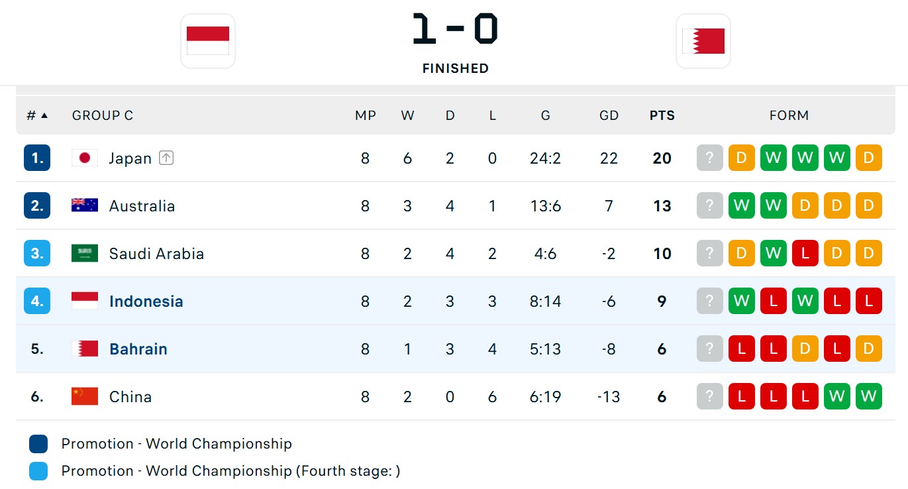Click the Australia flag icon in standings
The height and width of the screenshot is (489, 908).
[x=85, y=205]
